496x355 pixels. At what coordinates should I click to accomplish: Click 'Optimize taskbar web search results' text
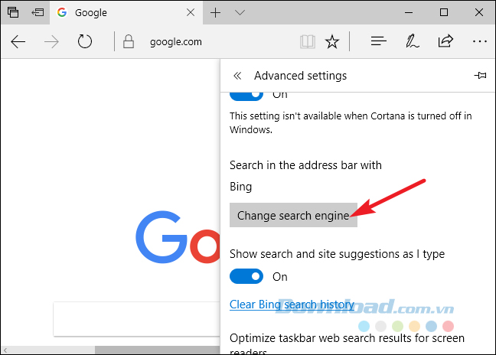[x=347, y=344]
